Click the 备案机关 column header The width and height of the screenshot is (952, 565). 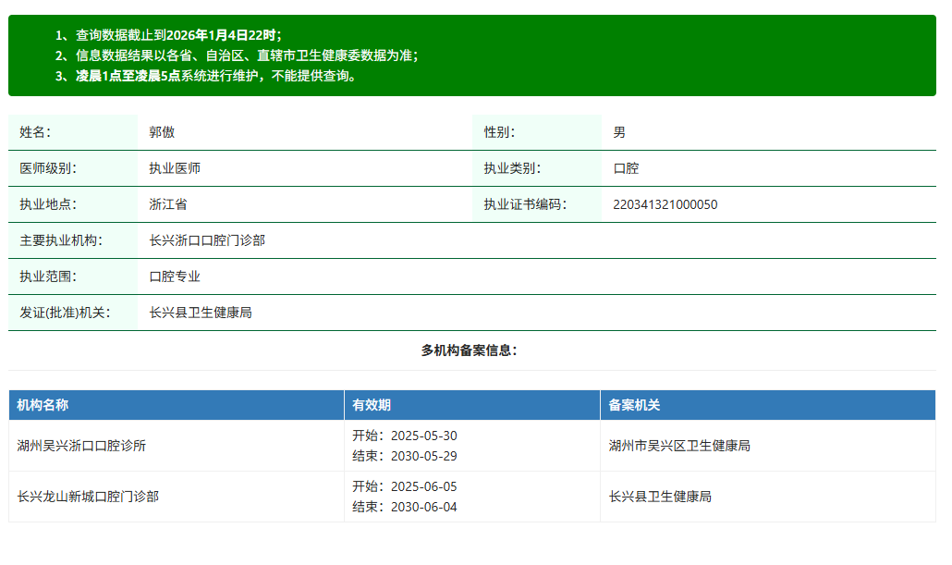coord(634,405)
